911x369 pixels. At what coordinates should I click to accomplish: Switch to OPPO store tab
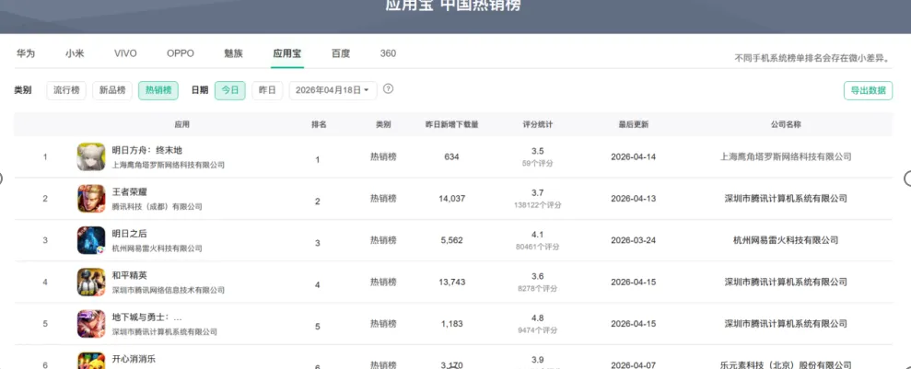[x=181, y=53]
